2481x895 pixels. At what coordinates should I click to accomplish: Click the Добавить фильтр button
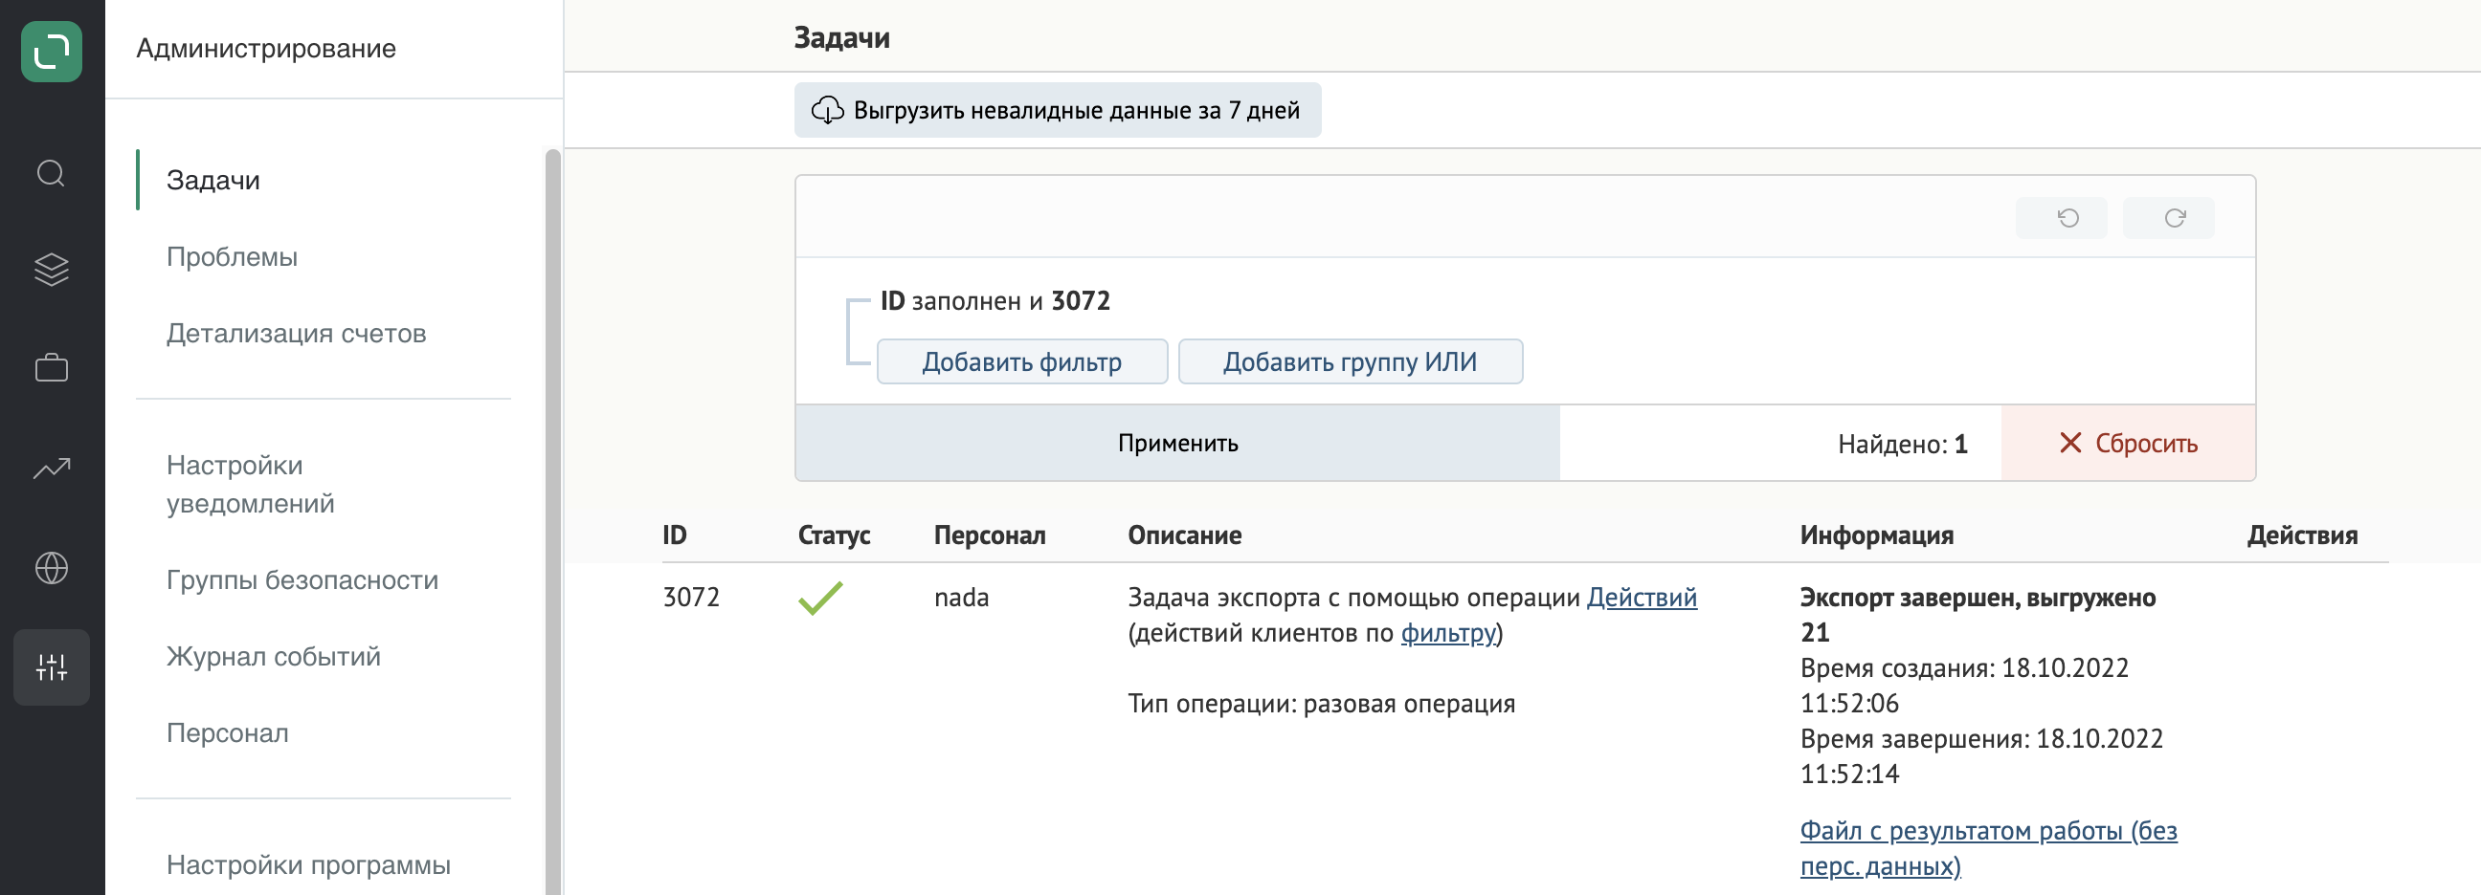[x=1022, y=361]
